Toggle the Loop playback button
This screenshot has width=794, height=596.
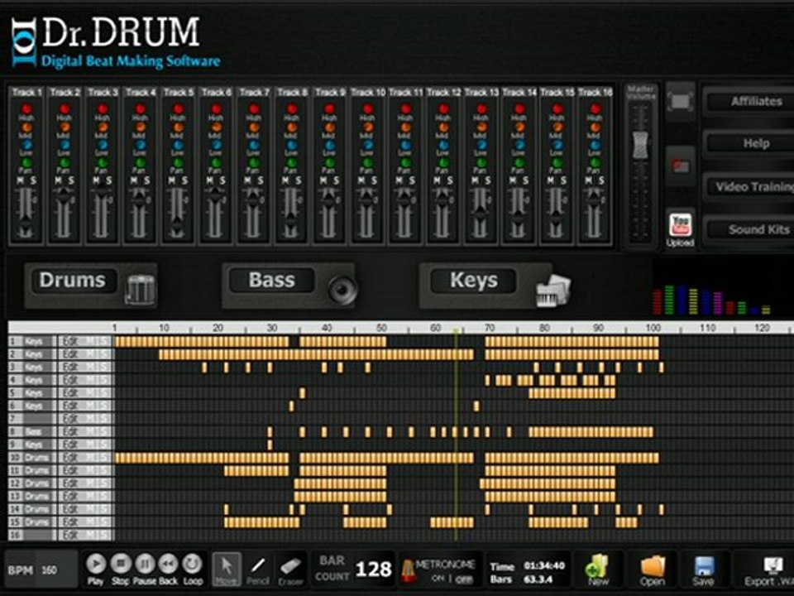(x=192, y=564)
